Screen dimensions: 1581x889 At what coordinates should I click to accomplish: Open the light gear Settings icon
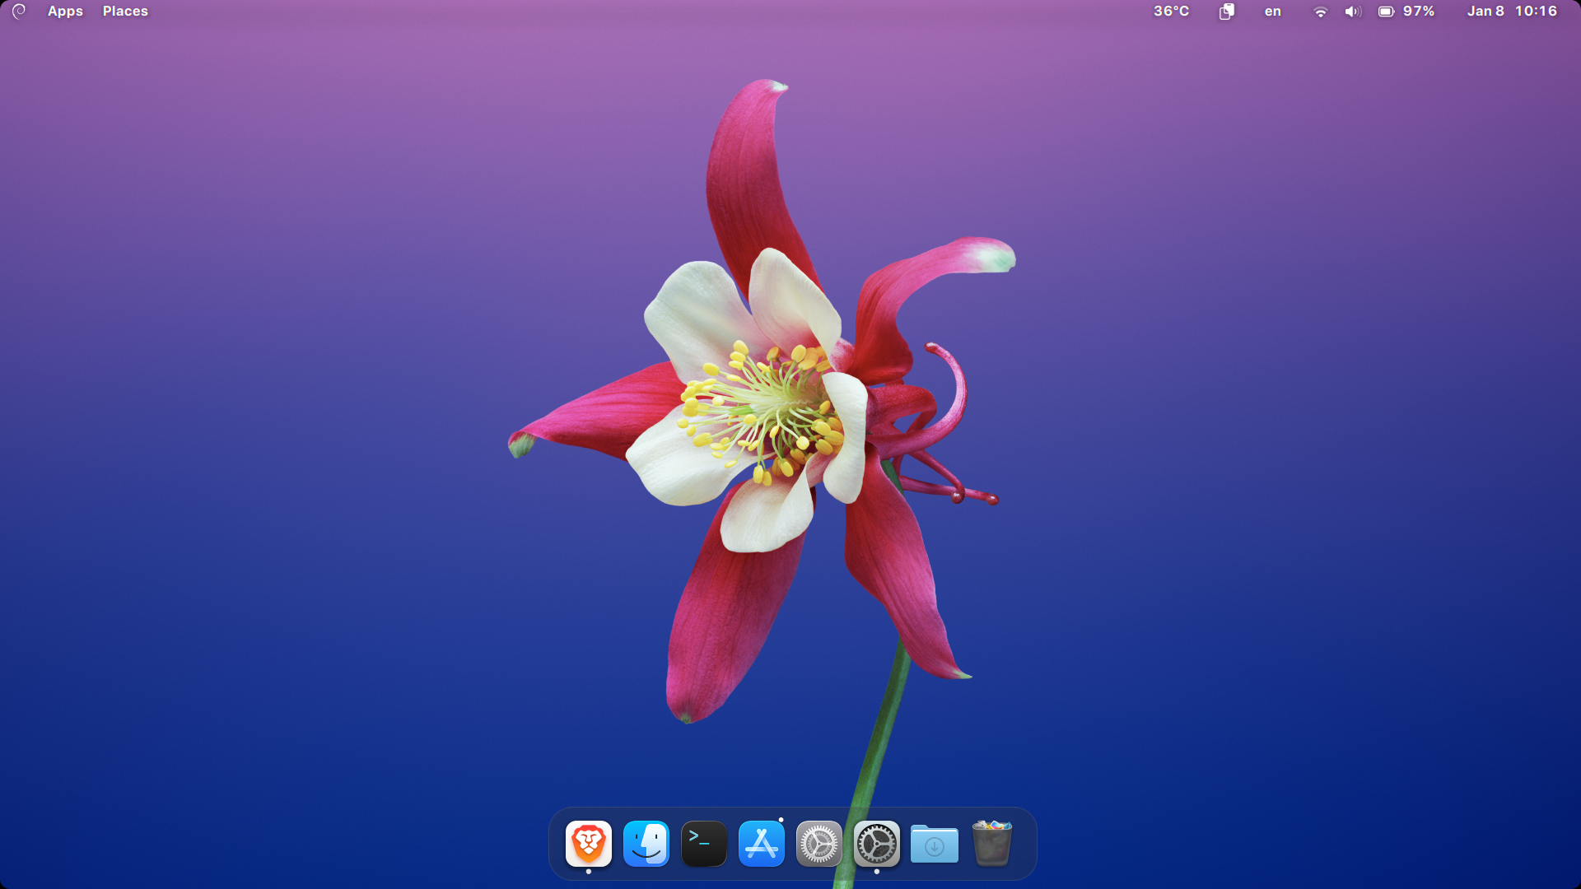[818, 844]
